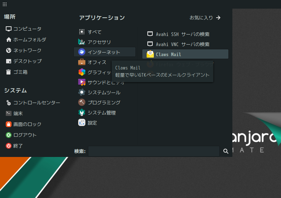This screenshot has width=281, height=198.
Task: Click the Accessories category icon
Action: coord(82,42)
